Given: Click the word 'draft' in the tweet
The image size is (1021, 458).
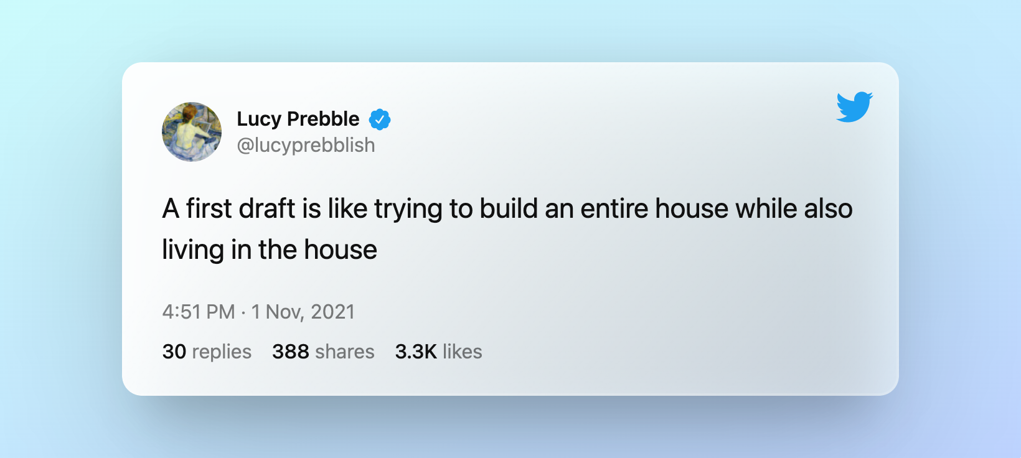Looking at the screenshot, I should tap(267, 208).
